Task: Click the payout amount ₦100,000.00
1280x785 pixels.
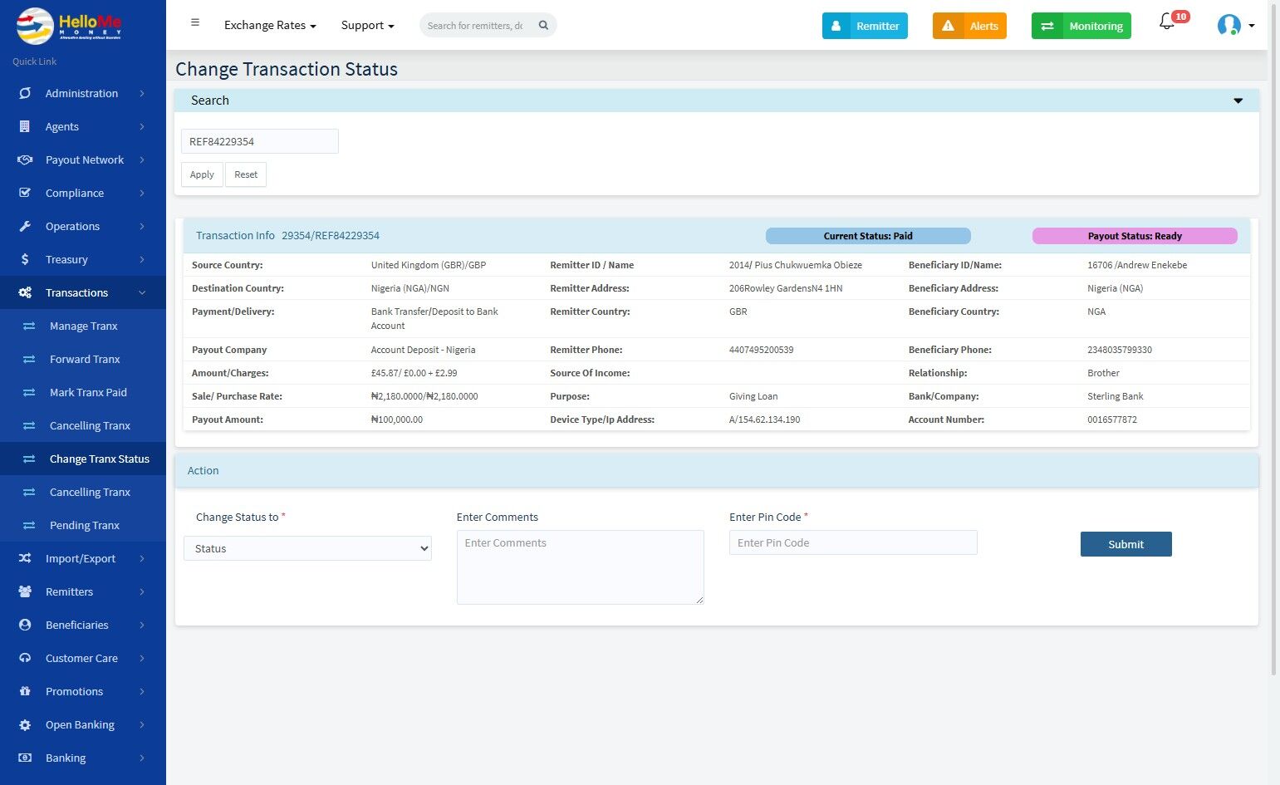Action: 397,419
